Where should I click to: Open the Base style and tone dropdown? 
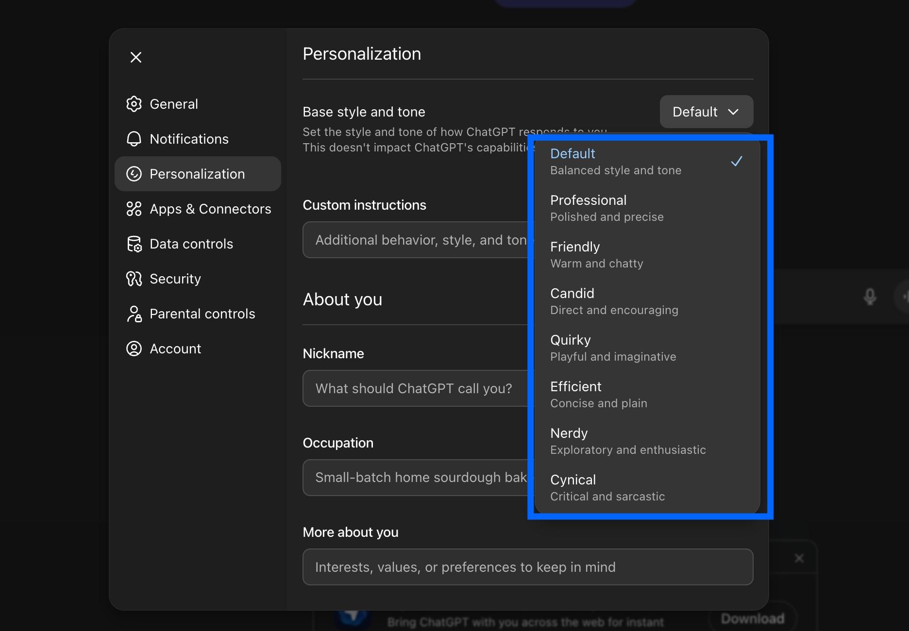coord(706,112)
